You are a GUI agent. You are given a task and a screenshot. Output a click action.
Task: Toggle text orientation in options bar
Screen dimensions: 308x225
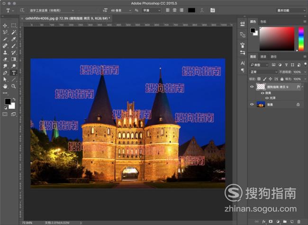(22, 10)
